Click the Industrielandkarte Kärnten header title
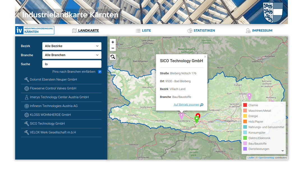Image resolution: width=303 pixels, height=170 pixels. click(x=70, y=15)
